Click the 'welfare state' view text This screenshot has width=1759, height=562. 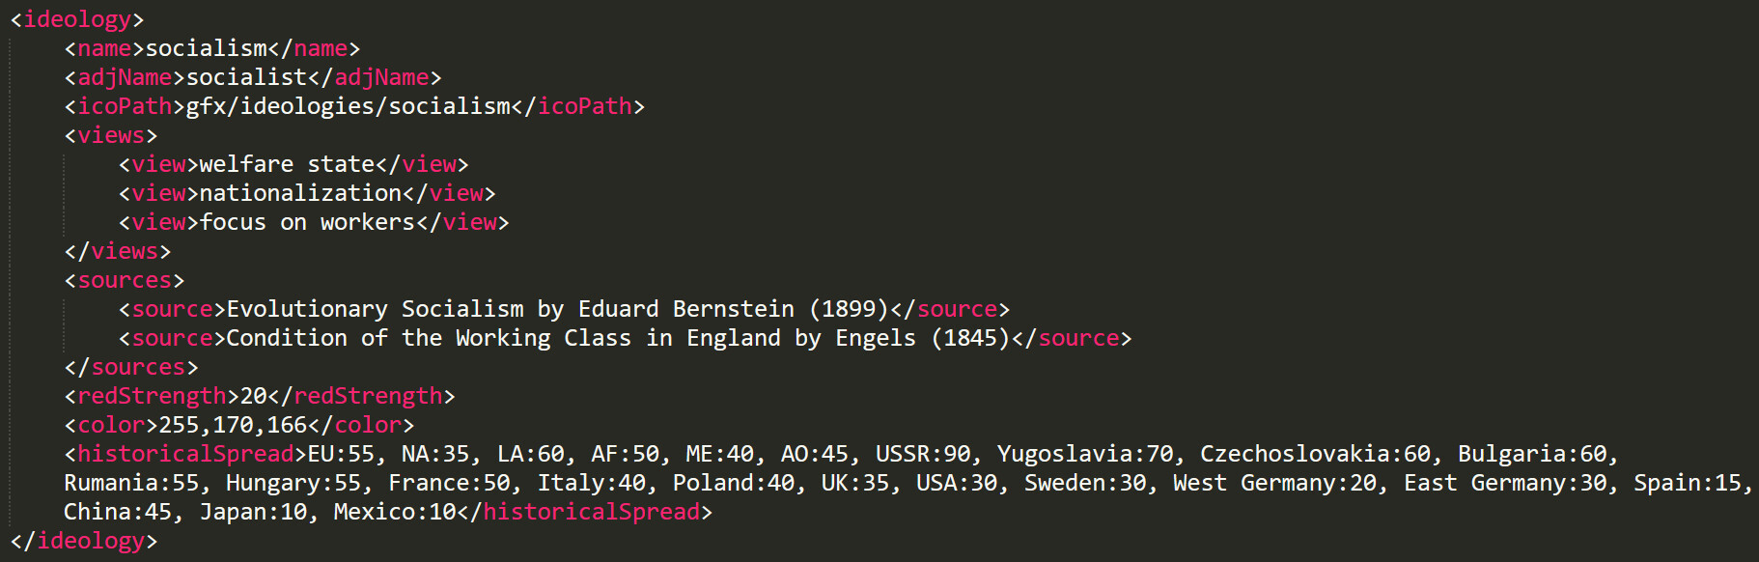(287, 164)
